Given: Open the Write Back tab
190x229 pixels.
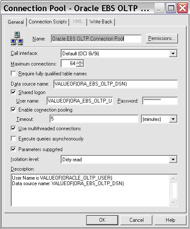Looking at the screenshot, I should 101,22.
